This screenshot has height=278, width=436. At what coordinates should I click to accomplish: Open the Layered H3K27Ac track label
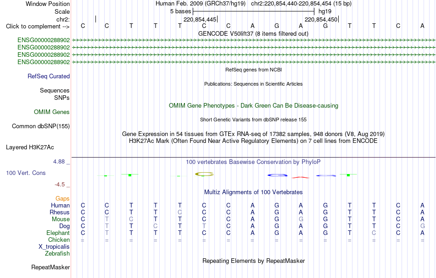tap(30, 147)
